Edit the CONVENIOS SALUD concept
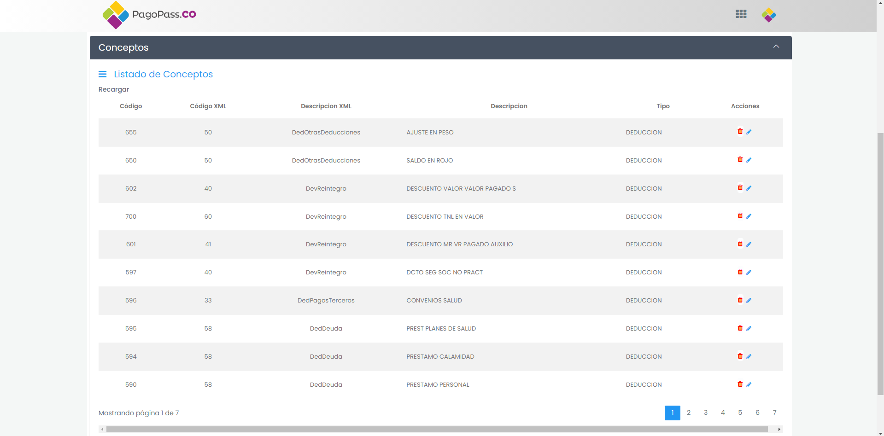This screenshot has width=884, height=436. tap(749, 301)
